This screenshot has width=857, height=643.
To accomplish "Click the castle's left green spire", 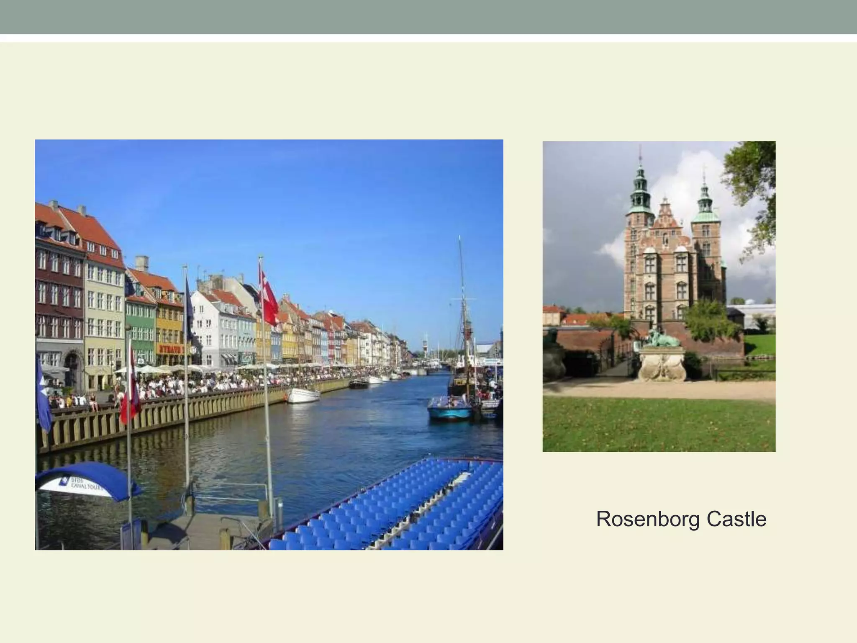I will pos(640,188).
